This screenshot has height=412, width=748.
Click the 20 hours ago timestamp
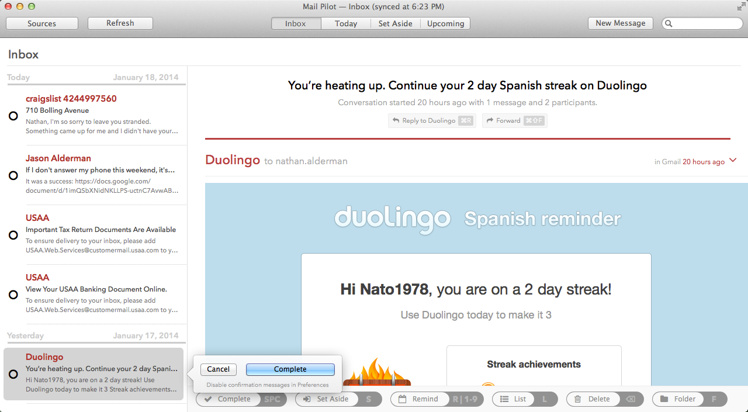point(704,162)
